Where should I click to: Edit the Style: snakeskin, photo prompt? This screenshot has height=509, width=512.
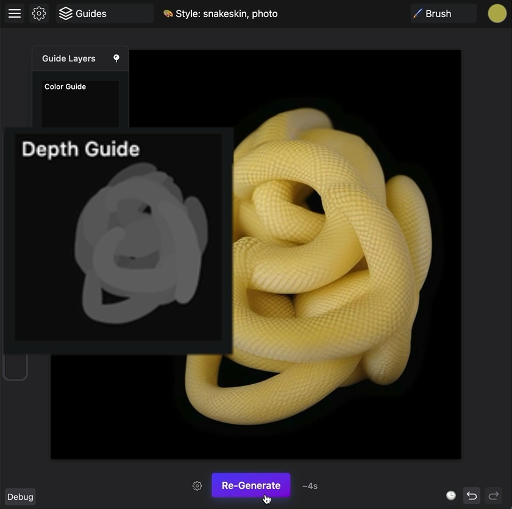pos(226,13)
